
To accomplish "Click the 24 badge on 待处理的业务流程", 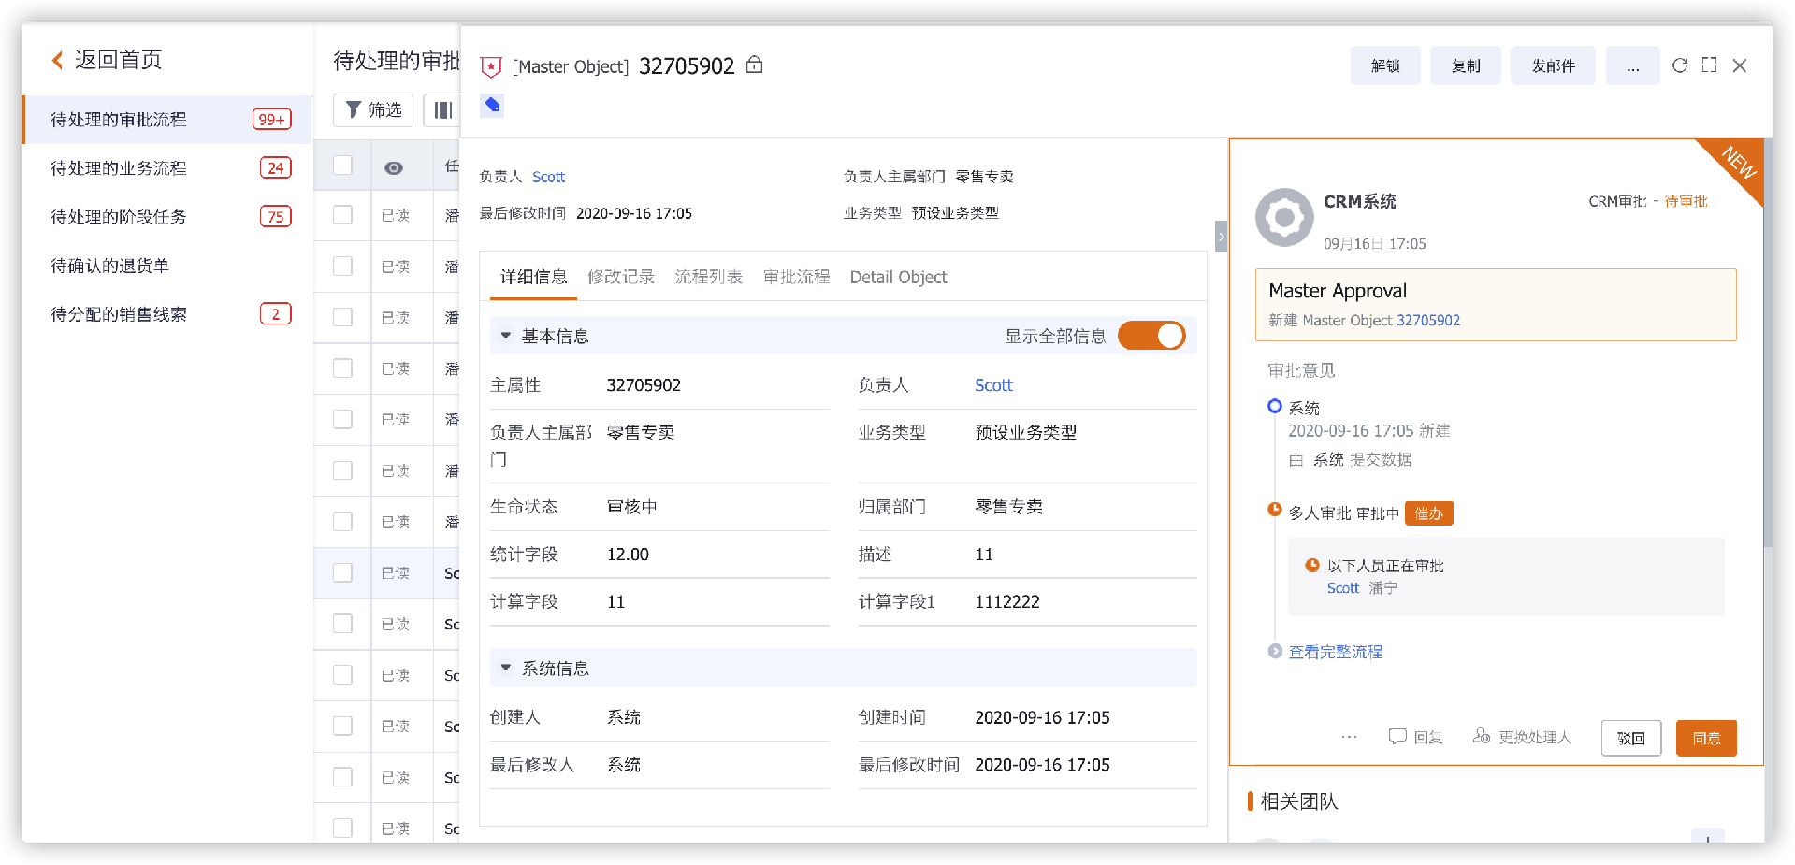I will point(276,168).
